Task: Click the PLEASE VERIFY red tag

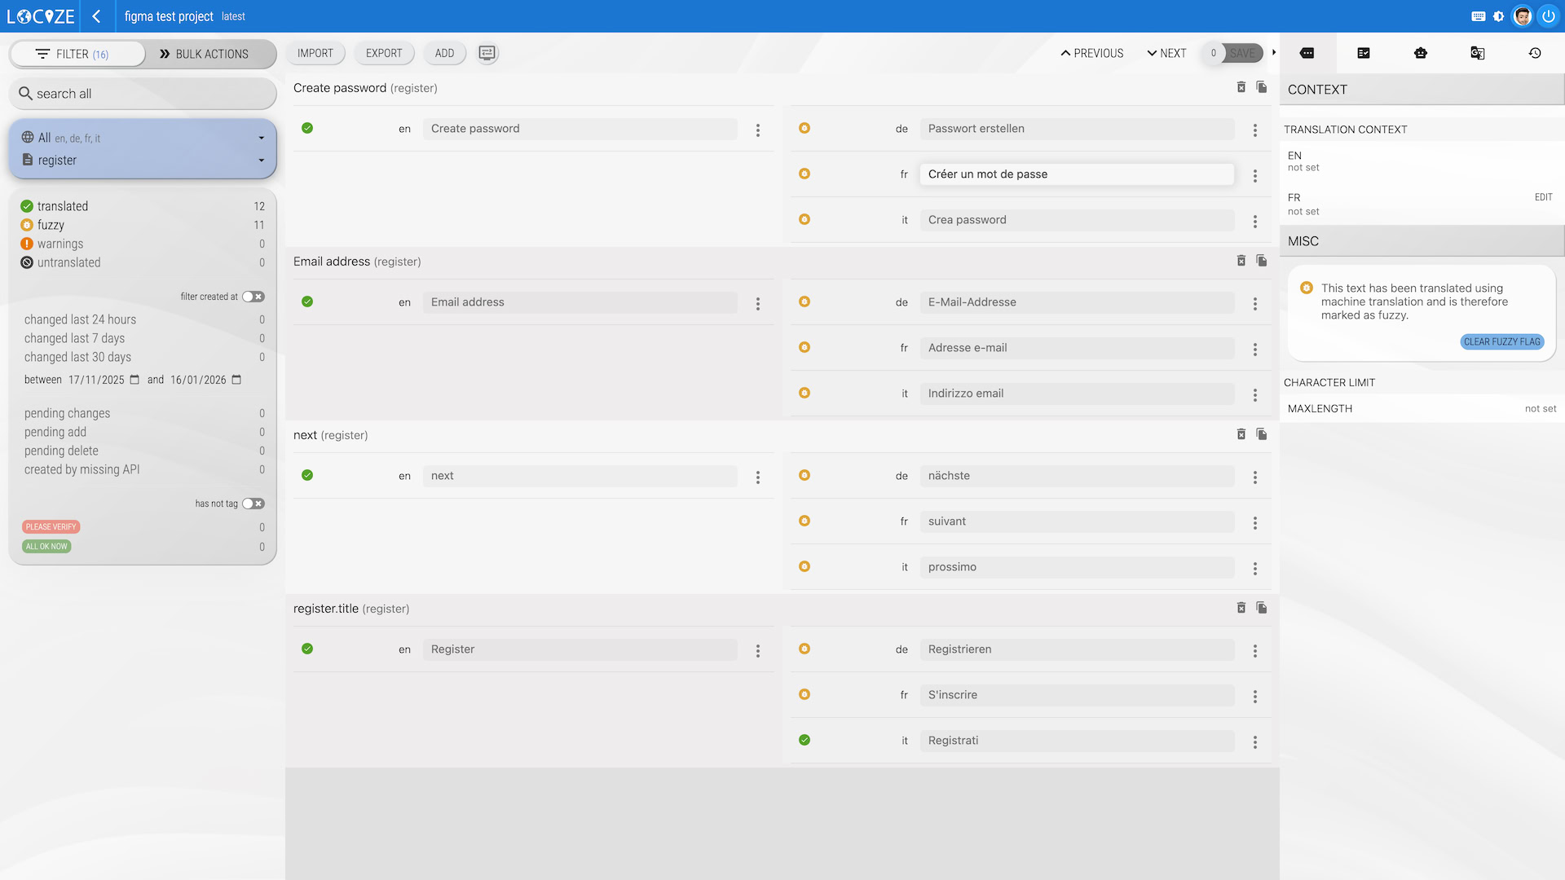Action: tap(51, 526)
